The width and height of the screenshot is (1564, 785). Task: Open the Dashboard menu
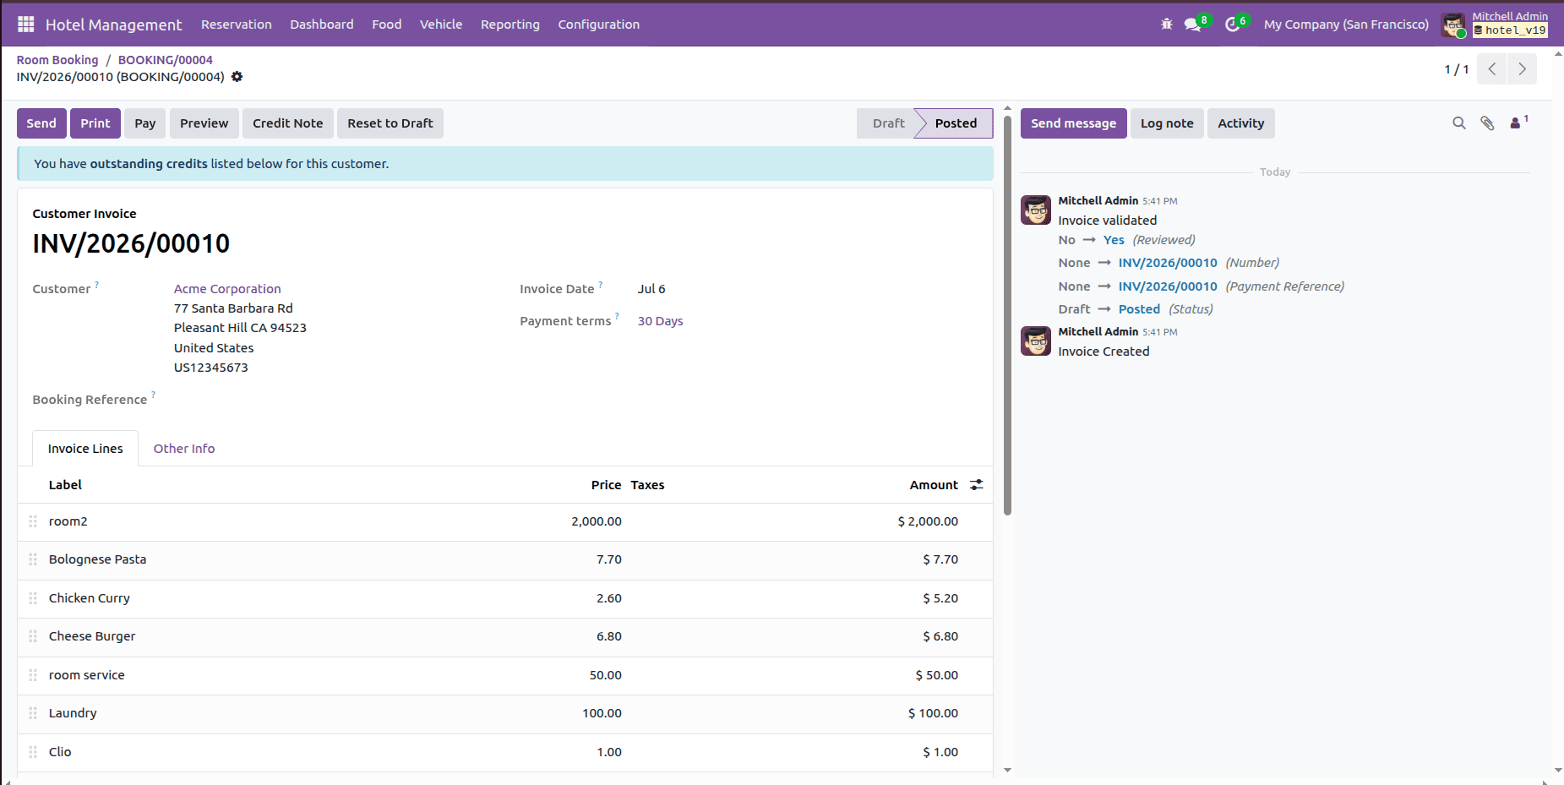tap(322, 25)
